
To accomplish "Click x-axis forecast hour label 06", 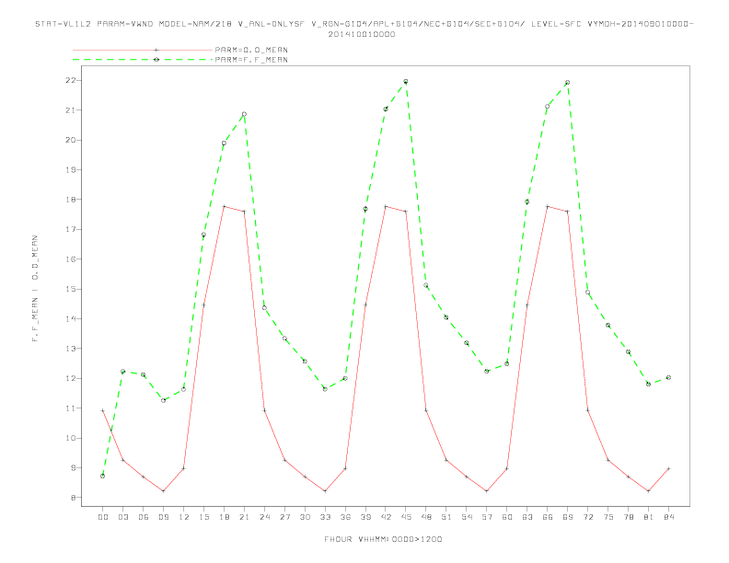I will click(x=144, y=517).
